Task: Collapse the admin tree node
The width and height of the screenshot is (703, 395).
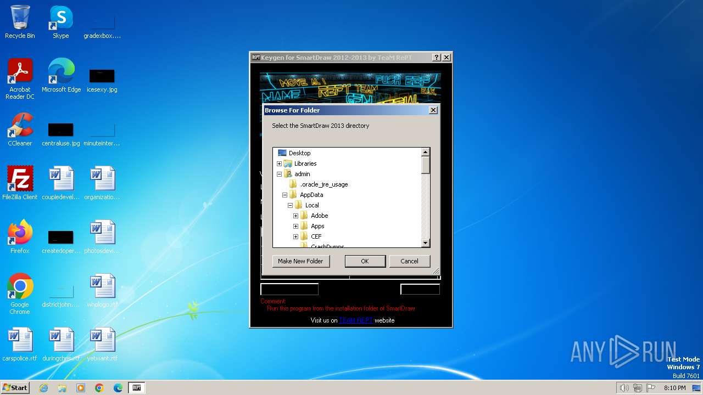Action: (279, 174)
